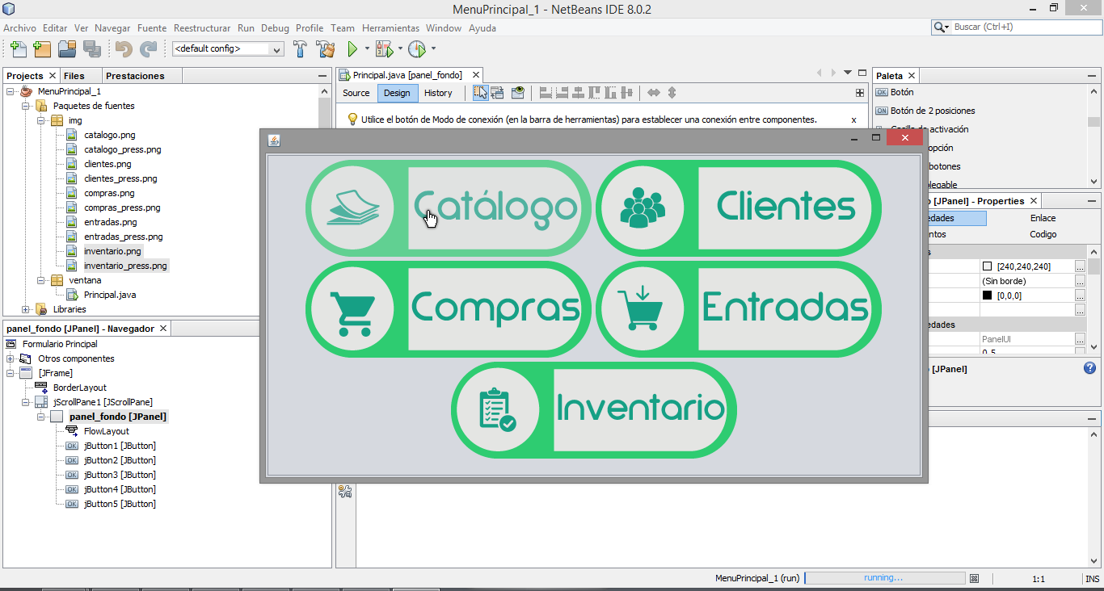Collapse the img package node

(41, 120)
